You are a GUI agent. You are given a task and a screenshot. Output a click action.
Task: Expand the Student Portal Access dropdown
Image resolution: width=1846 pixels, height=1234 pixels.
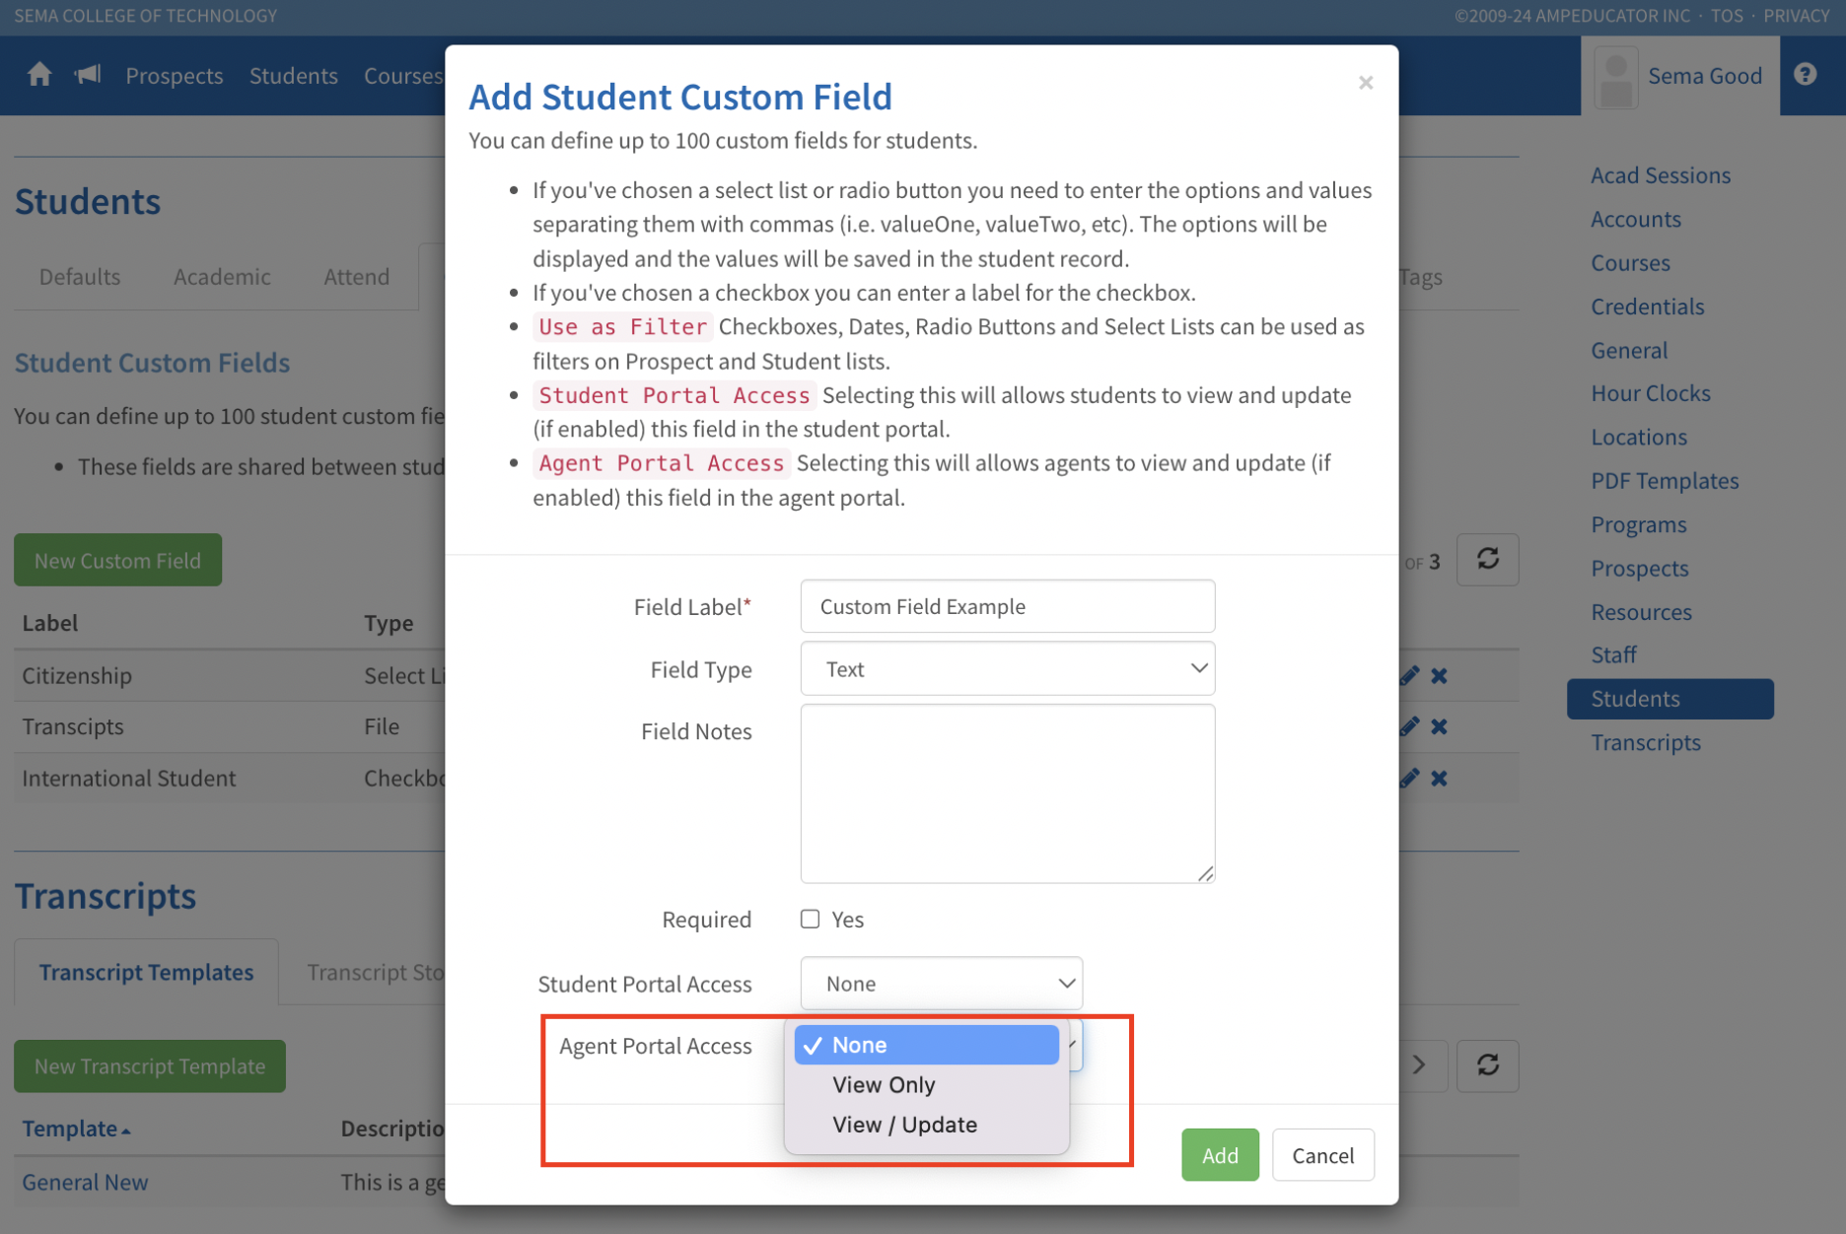click(x=941, y=984)
